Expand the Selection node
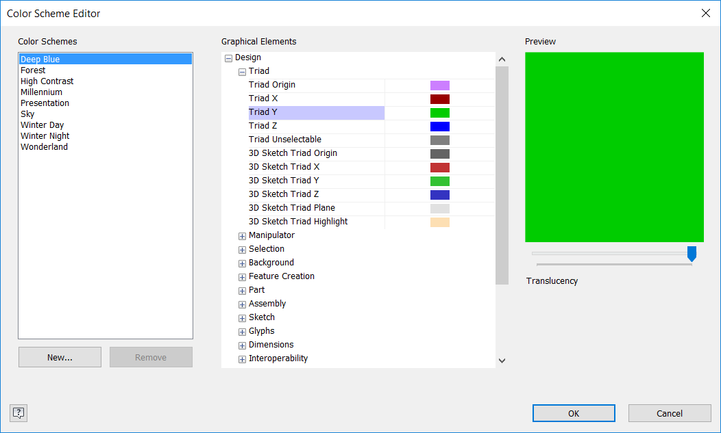This screenshot has height=433, width=721. tap(242, 250)
